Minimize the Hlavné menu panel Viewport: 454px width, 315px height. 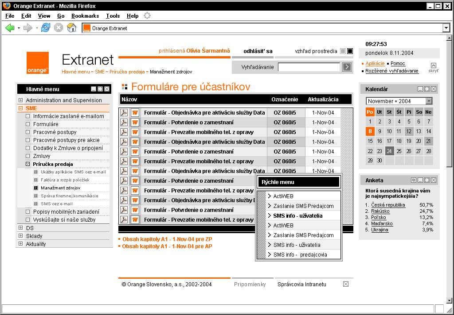[94, 89]
